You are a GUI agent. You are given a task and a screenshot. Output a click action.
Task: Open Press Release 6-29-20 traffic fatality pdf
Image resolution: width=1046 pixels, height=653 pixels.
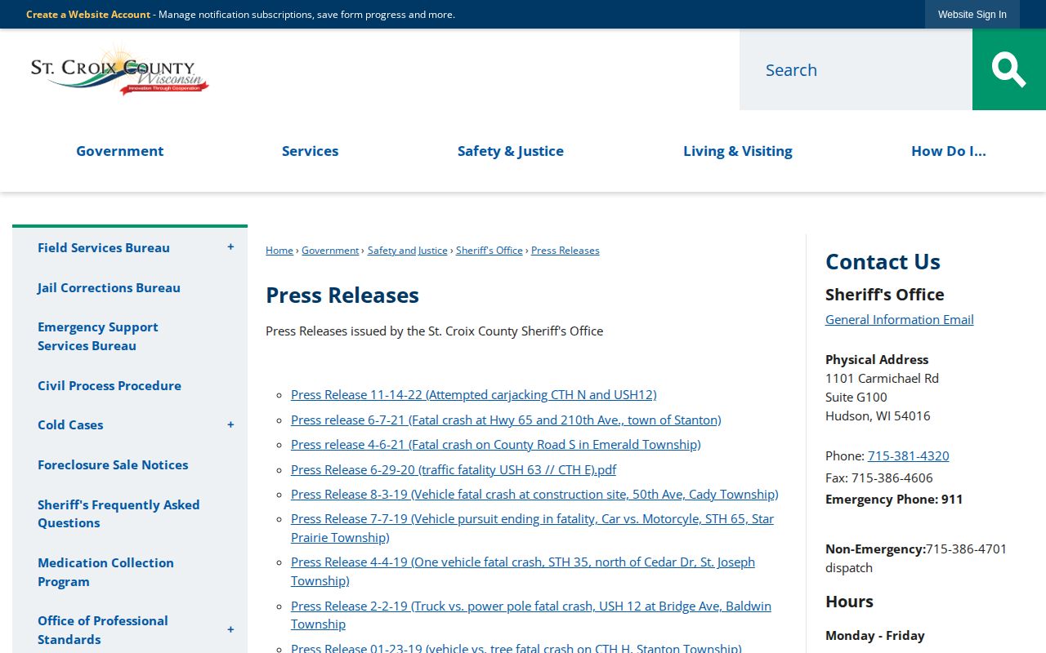(x=454, y=470)
